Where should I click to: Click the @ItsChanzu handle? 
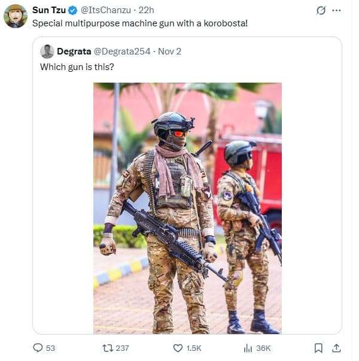[106, 10]
